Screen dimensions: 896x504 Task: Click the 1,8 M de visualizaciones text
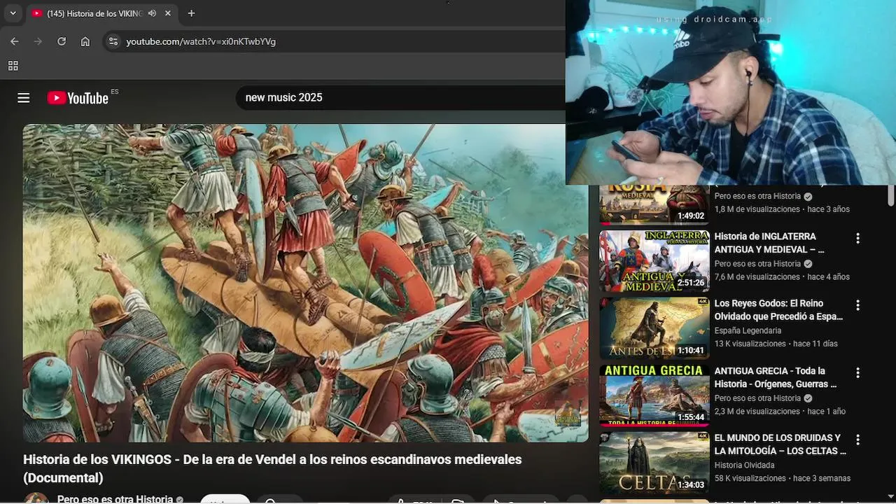coord(757,209)
